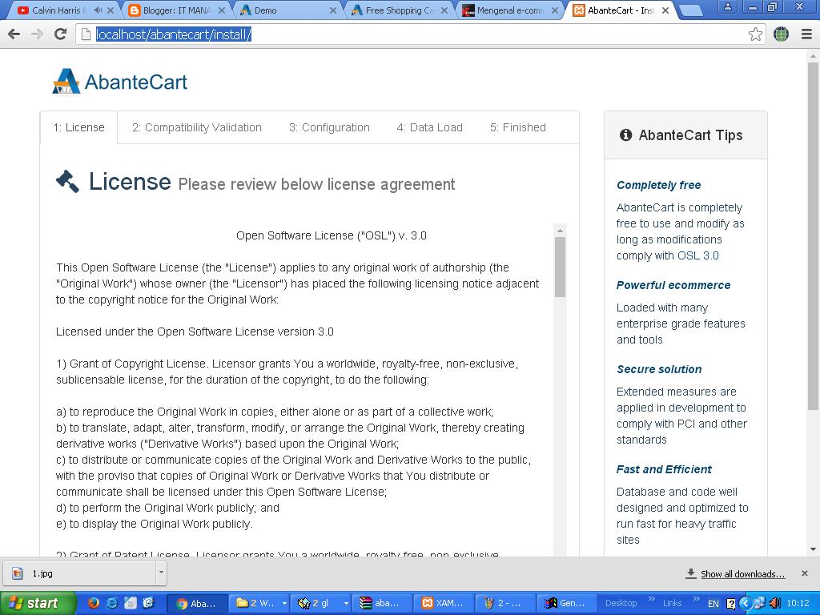Open the WinRAR 'aba...' taskbar button

click(380, 604)
